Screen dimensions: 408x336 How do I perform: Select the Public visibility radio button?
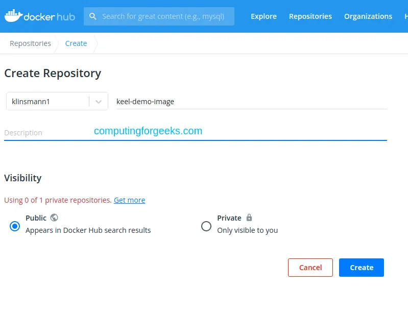click(x=15, y=226)
